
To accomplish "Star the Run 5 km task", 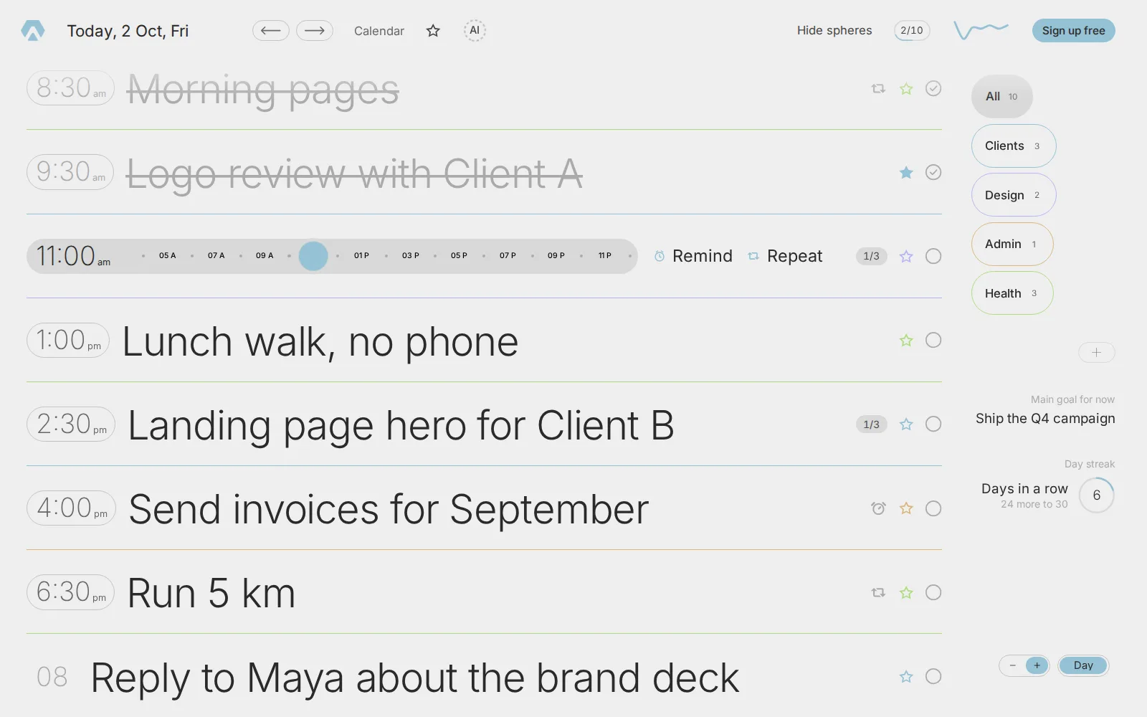I will coord(906,592).
